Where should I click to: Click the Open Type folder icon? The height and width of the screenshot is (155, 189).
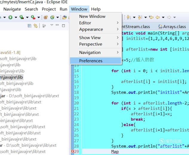coord(64,18)
